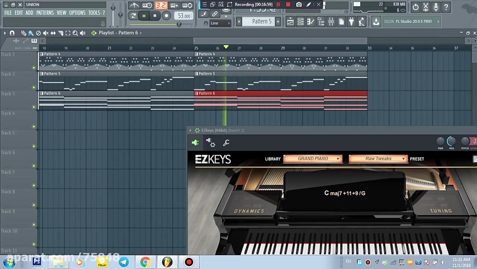Open GRAND PIANO library dropdown
This screenshot has width=477, height=269.
[x=313, y=159]
